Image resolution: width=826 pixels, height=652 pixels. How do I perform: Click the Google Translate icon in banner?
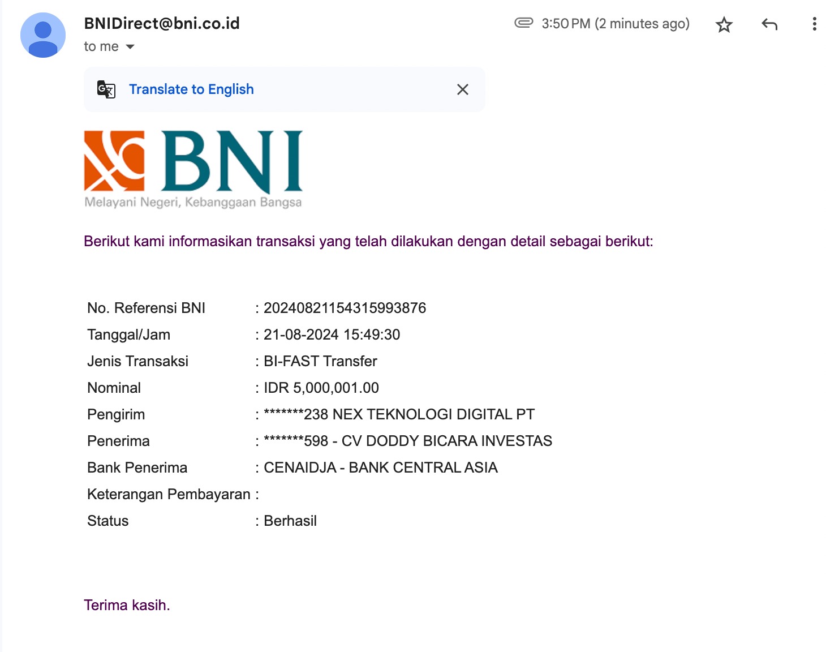pos(106,89)
